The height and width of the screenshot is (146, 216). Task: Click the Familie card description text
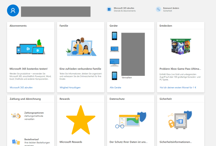tap(81, 76)
